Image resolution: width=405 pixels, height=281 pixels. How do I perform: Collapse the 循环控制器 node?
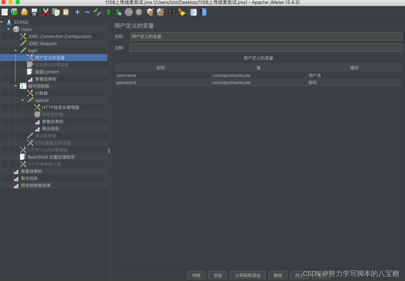pos(16,86)
